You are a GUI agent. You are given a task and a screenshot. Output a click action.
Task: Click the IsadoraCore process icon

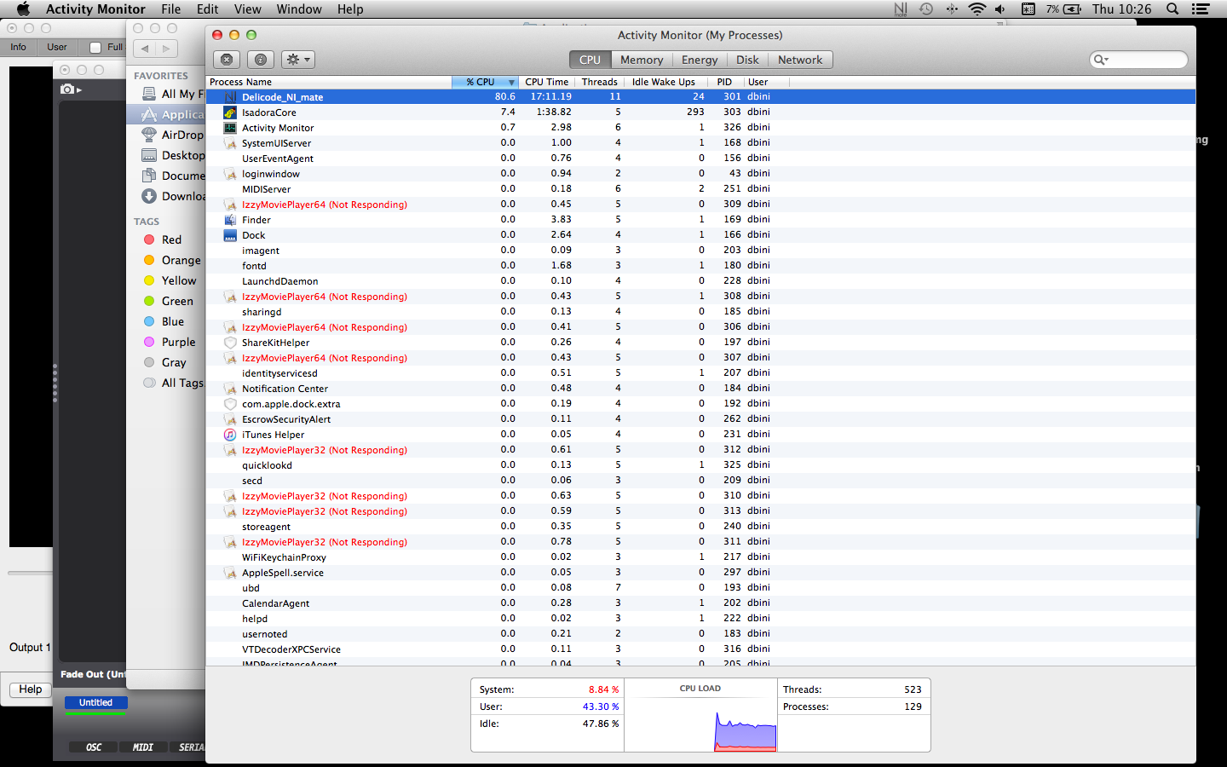[x=230, y=112]
